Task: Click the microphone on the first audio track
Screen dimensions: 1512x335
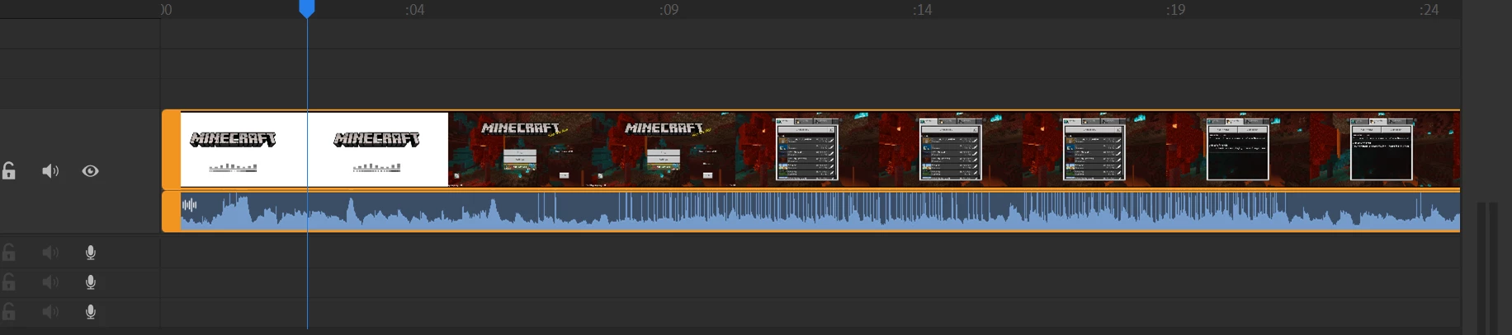Action: coord(91,253)
